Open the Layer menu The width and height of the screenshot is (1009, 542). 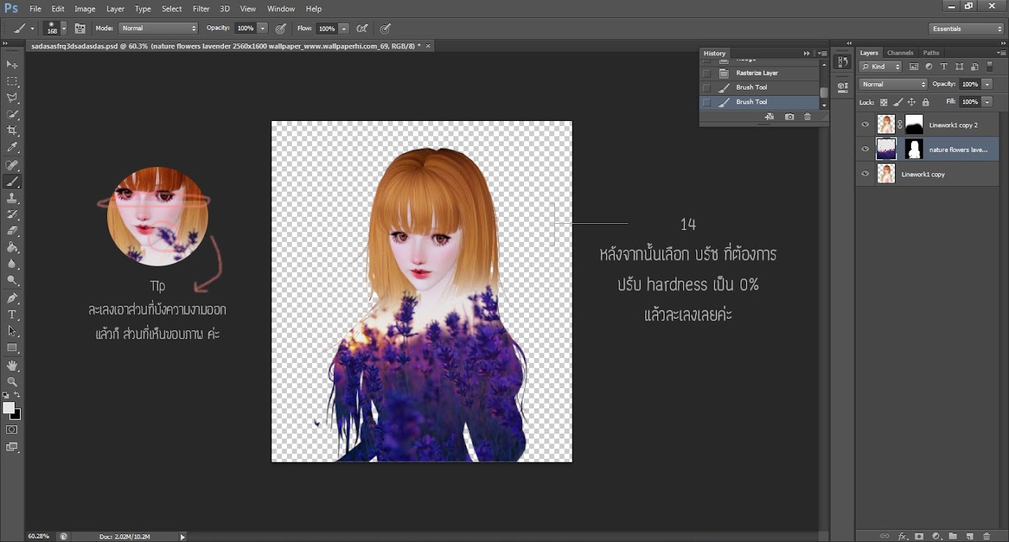point(115,8)
